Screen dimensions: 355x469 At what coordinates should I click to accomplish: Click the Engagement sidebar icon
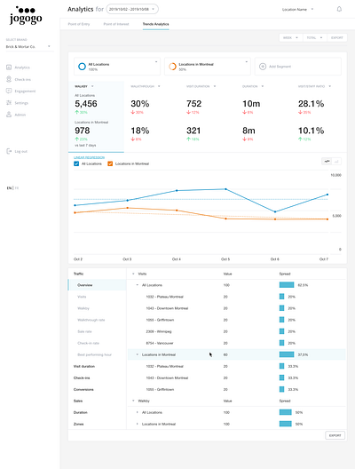click(9, 91)
